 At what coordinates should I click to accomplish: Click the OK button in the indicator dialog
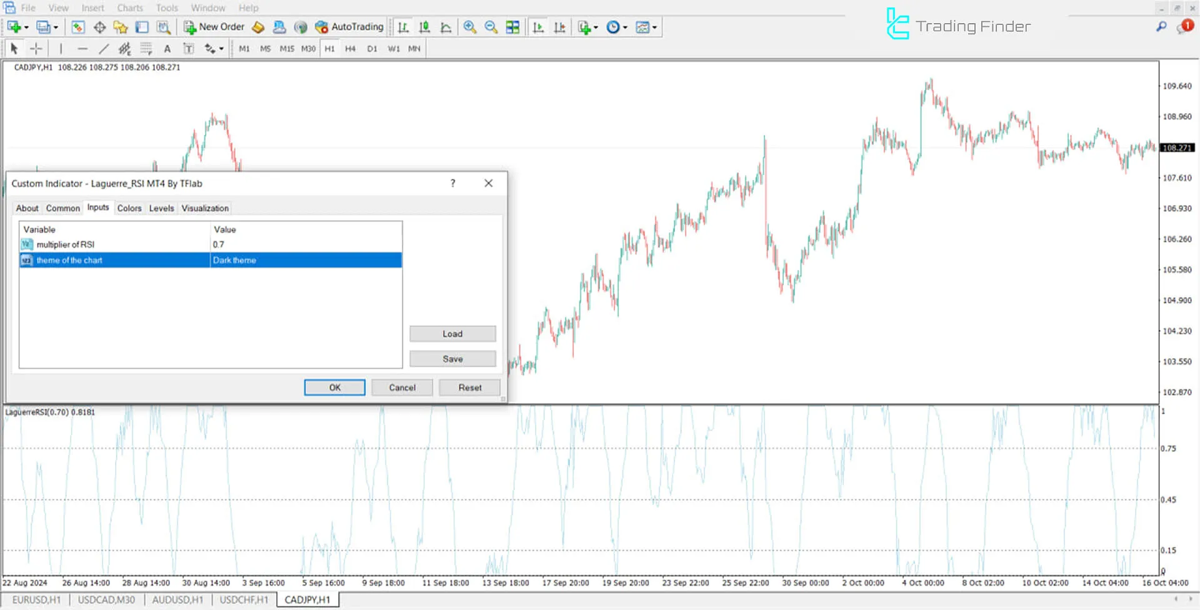[334, 387]
